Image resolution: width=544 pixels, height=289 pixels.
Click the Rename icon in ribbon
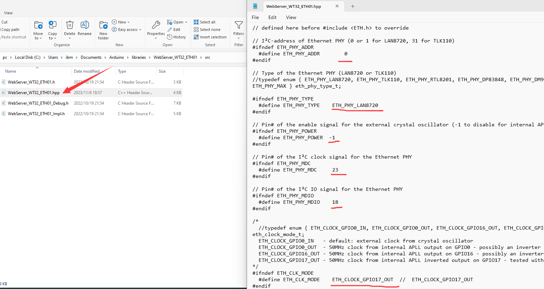(x=84, y=25)
